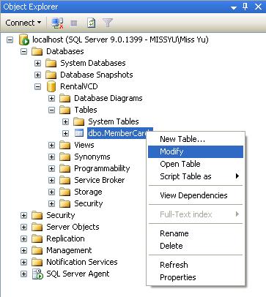The image size is (266, 297).
Task: Select View Dependencies menu entry
Action: point(196,195)
